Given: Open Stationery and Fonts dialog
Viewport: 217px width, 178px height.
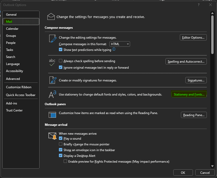Looking at the screenshot, I should click(189, 94).
